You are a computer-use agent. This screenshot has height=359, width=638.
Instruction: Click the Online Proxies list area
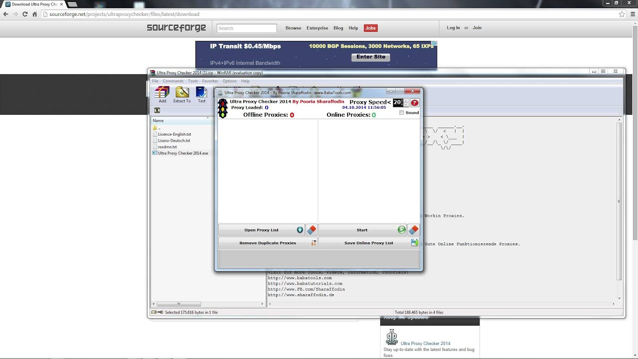click(369, 171)
